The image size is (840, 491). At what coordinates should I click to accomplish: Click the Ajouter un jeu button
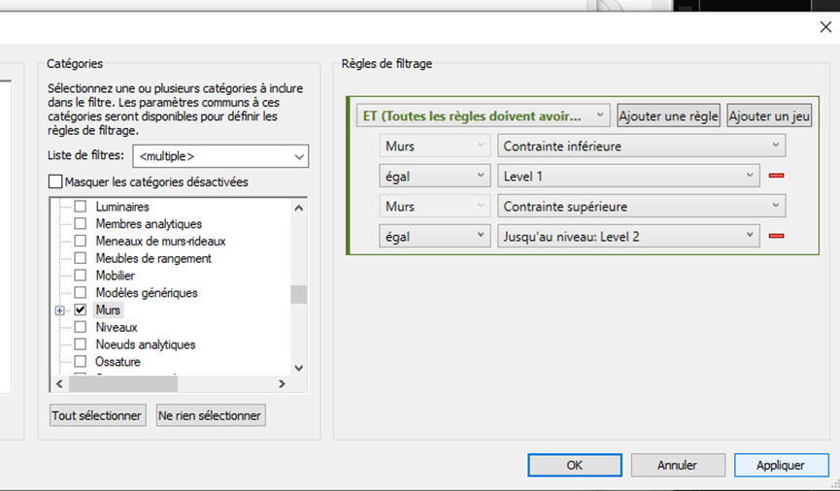click(x=768, y=116)
